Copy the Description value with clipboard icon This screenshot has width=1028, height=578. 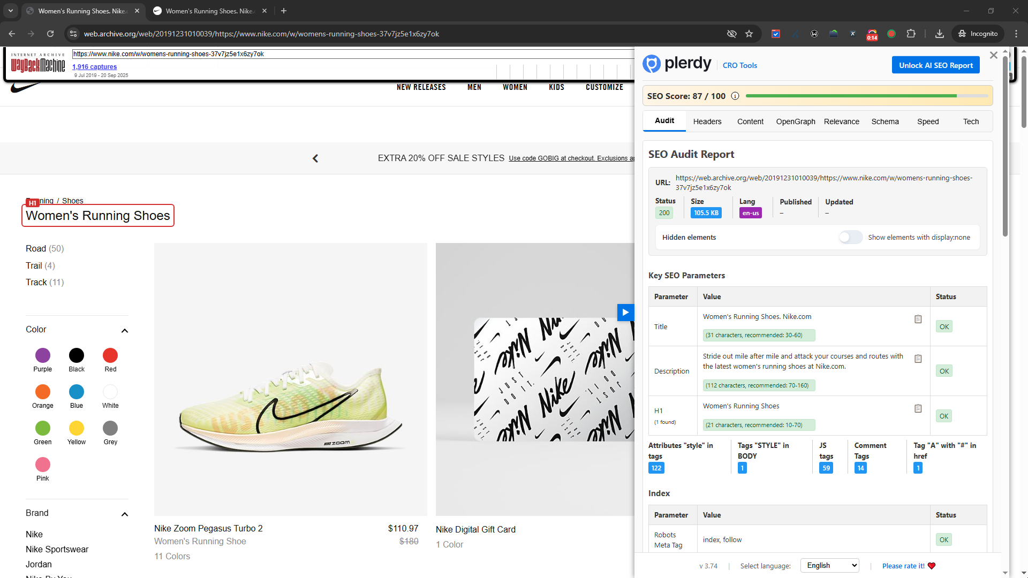tap(918, 359)
